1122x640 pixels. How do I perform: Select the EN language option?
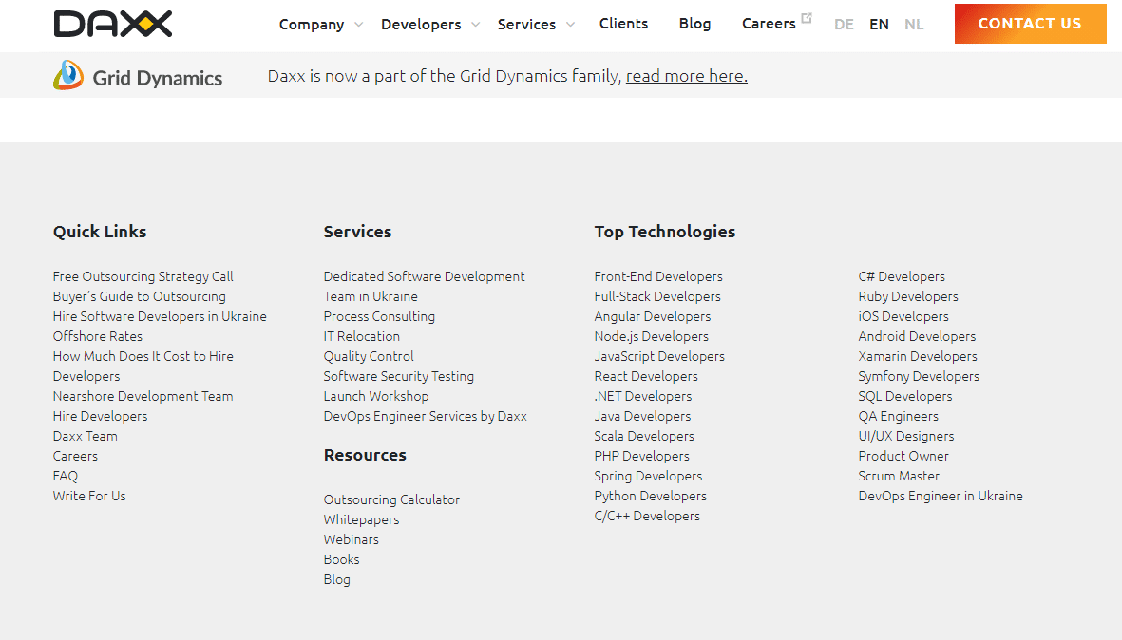click(879, 25)
